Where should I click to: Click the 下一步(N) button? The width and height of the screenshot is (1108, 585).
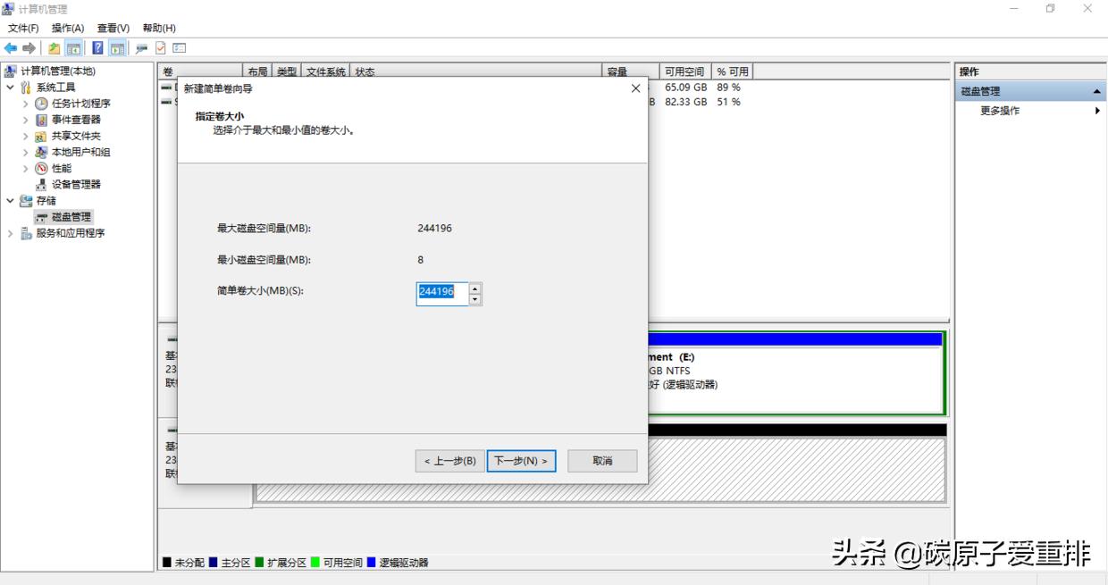[x=522, y=461]
